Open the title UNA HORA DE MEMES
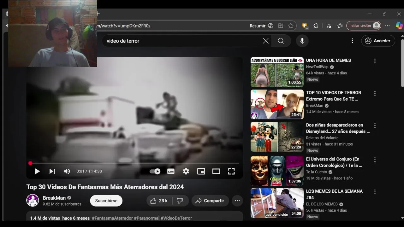 tap(328, 60)
